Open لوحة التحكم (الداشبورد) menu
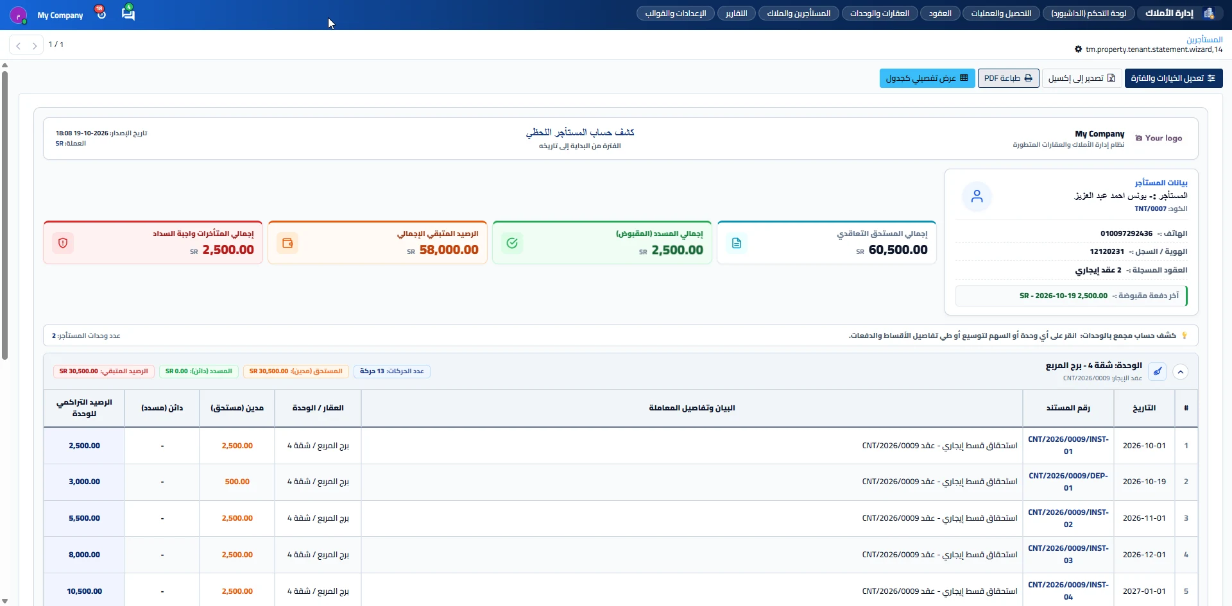Image resolution: width=1232 pixels, height=606 pixels. pyautogui.click(x=1088, y=13)
